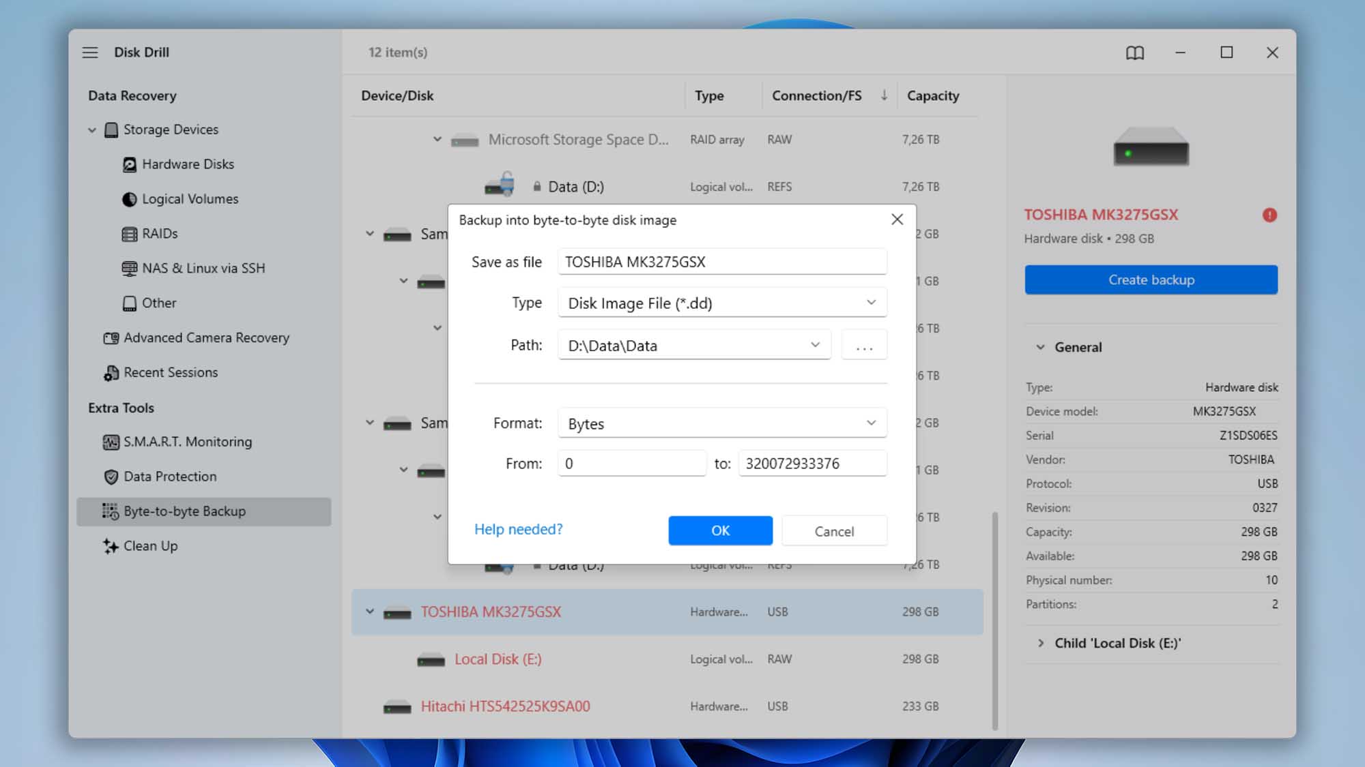Open the Help needed? link

point(518,529)
